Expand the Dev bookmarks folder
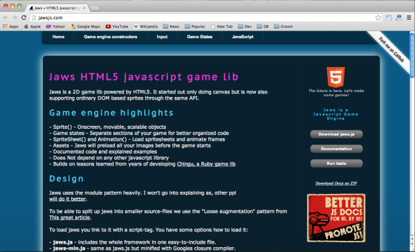This screenshot has width=415, height=252. click(x=245, y=26)
